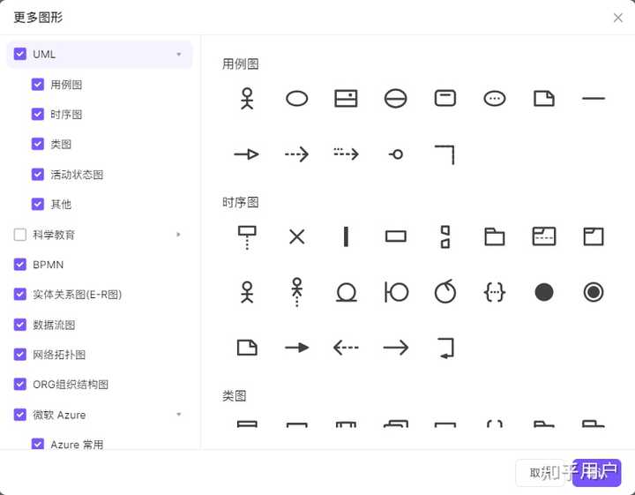Pick the note shape in 用例图 section
Screen dimensions: 635x495
tap(544, 99)
